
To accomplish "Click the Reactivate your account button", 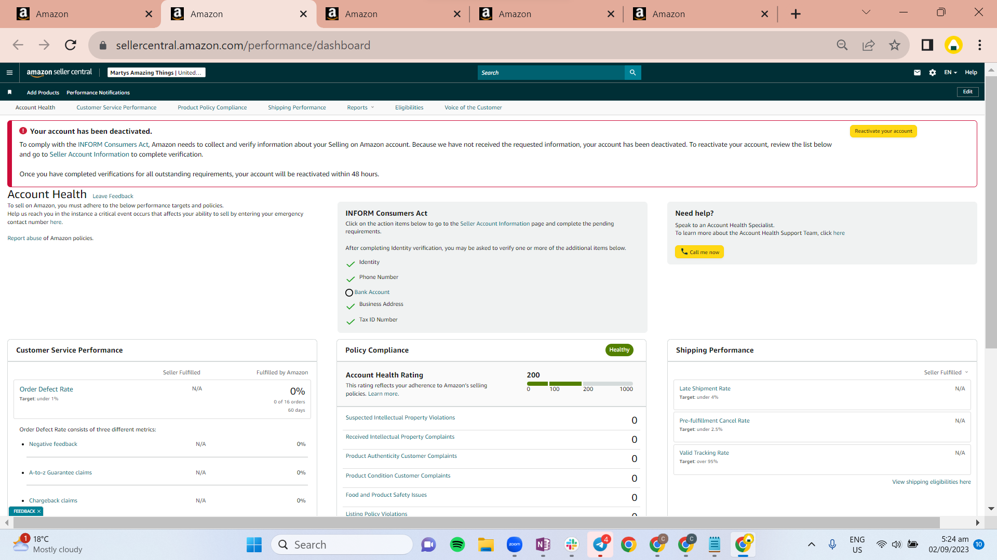I will [883, 131].
